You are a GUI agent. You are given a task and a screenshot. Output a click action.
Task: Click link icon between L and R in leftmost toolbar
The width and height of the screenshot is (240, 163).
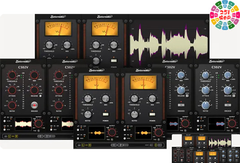pyautogui.click(x=13, y=136)
